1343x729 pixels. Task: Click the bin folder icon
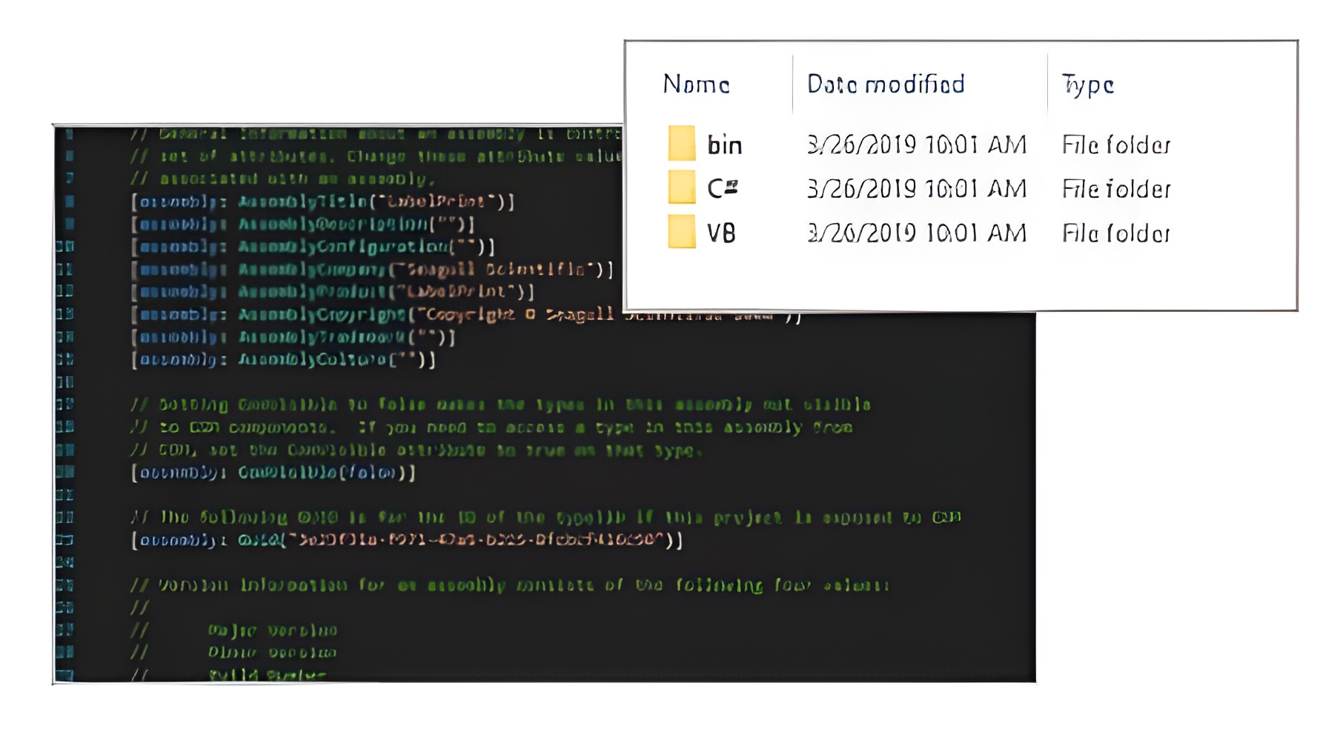pos(681,144)
